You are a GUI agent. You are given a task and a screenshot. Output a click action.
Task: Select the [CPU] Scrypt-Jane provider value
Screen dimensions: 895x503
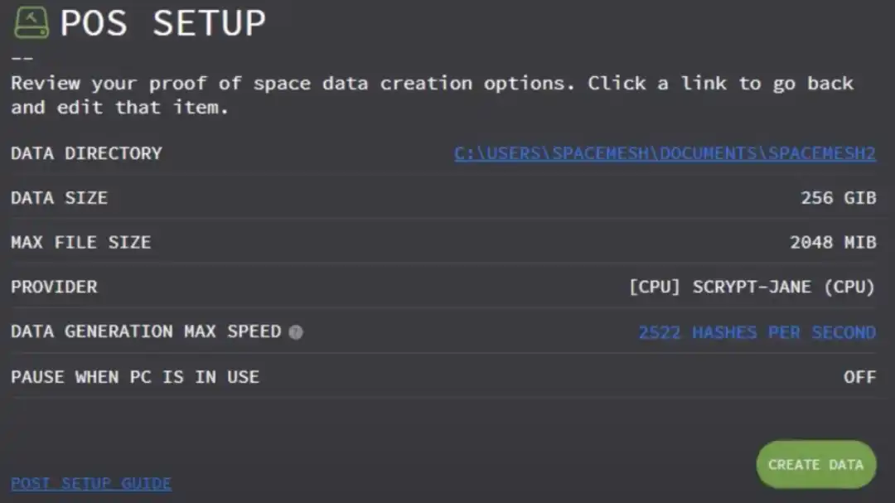[x=752, y=287]
